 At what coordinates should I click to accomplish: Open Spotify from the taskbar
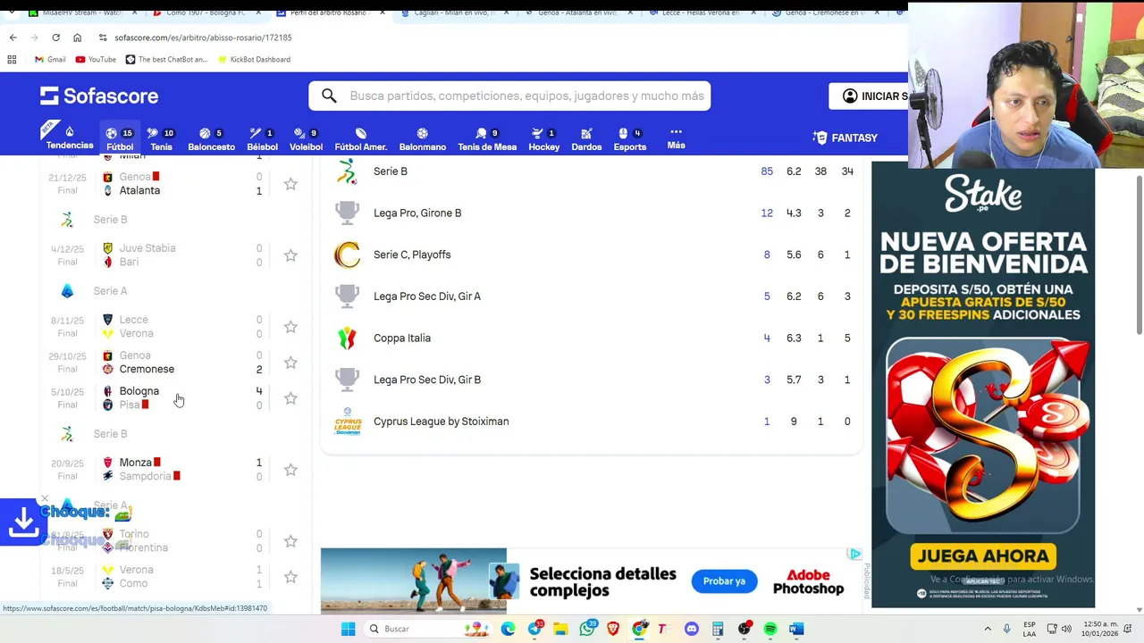point(770,629)
